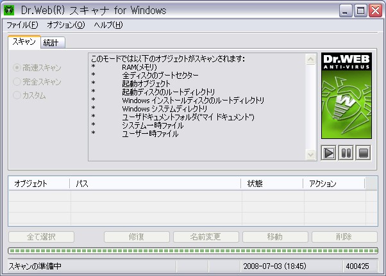The height and width of the screenshot is (276, 386).
Task: Select the 完全スキャン radio button
Action: click(x=37, y=81)
